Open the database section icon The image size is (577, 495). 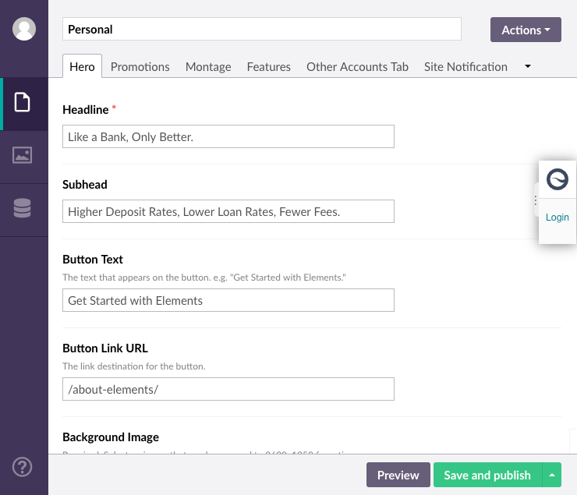click(23, 208)
